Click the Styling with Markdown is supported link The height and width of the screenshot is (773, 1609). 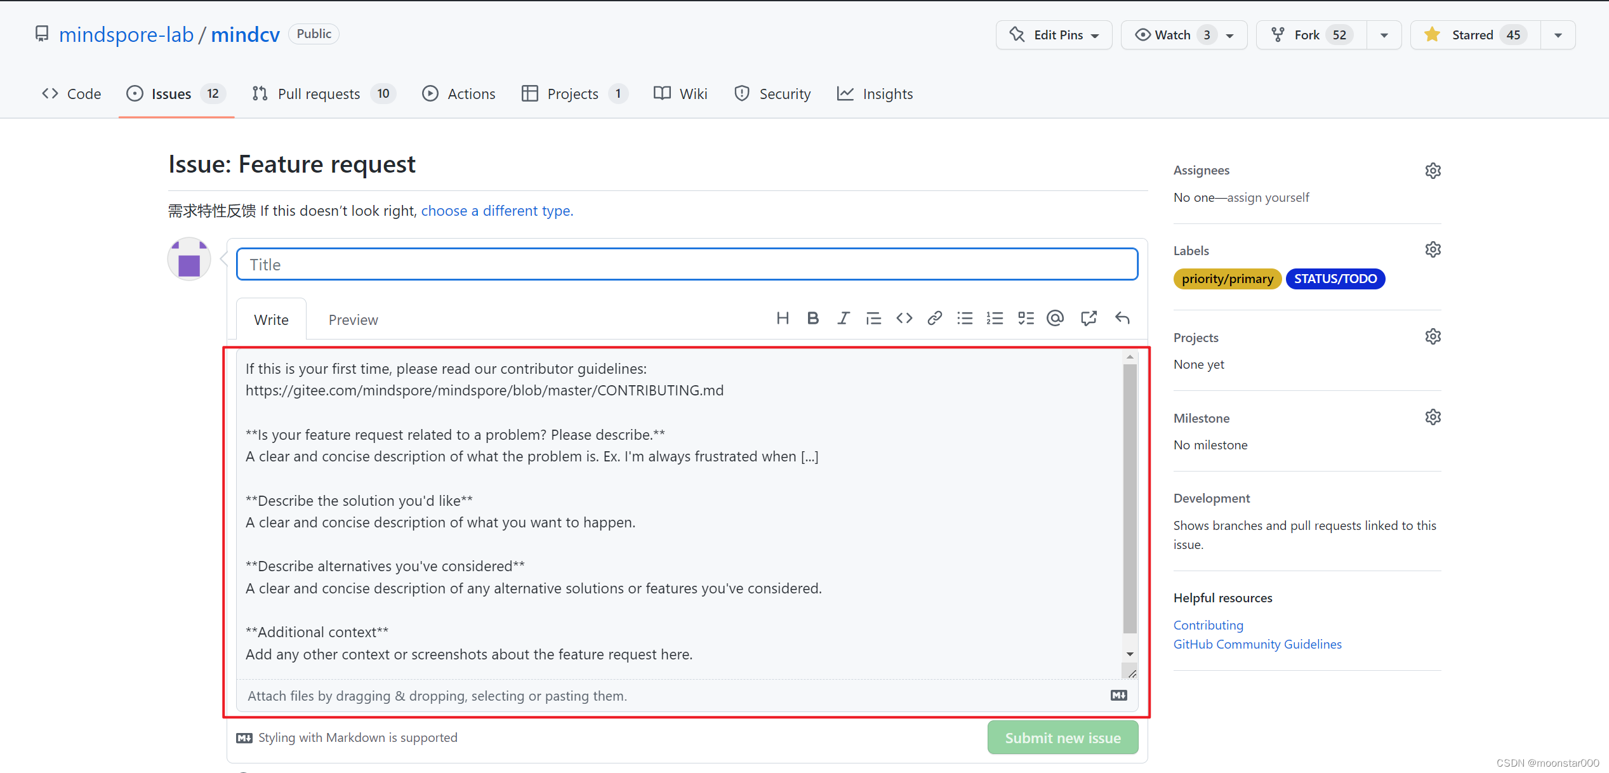click(x=347, y=737)
